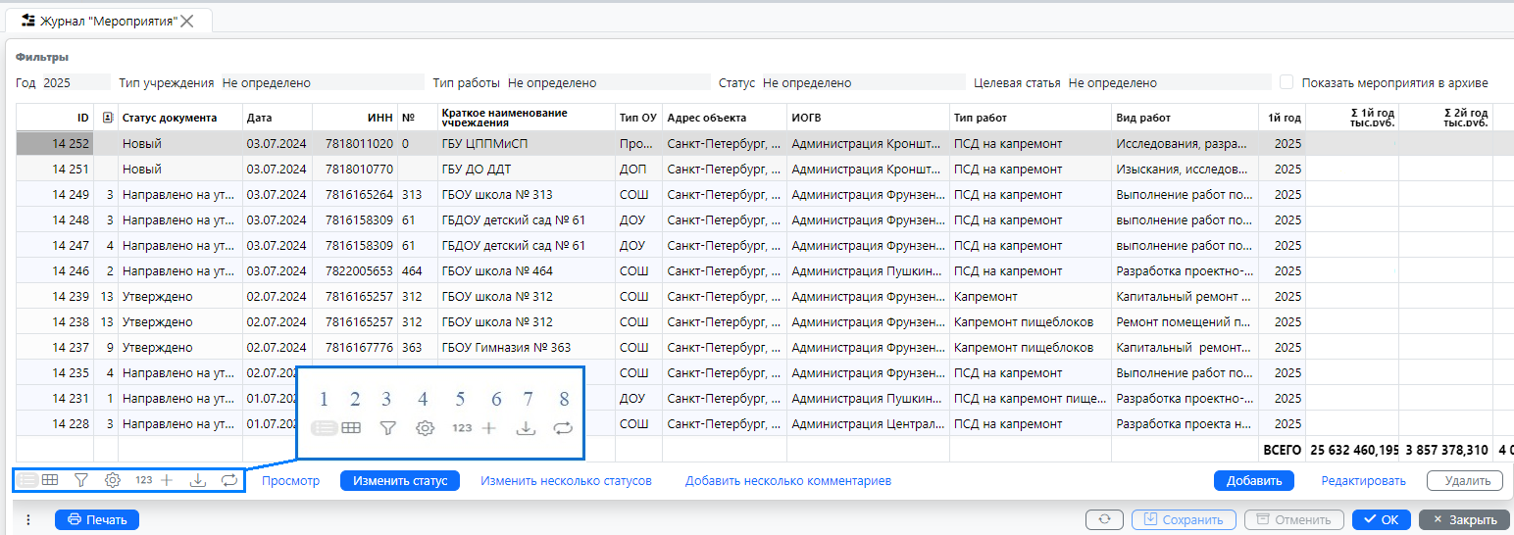Select the Журнал "Мероприятия" tab
Image resolution: width=1514 pixels, height=535 pixels.
(x=106, y=21)
